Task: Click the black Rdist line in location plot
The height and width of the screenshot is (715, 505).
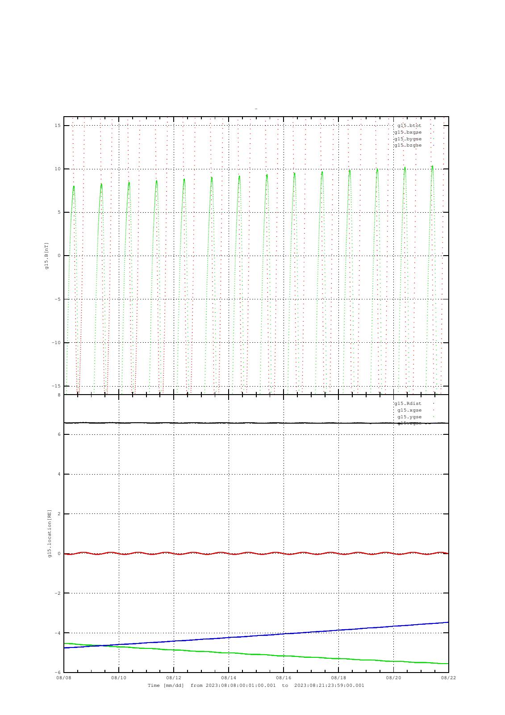Action: click(x=256, y=423)
